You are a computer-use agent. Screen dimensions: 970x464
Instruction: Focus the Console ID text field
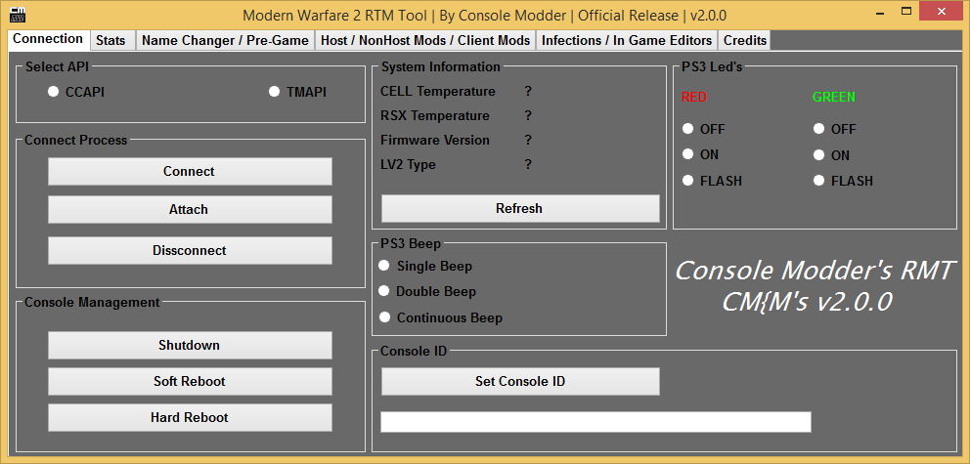(595, 421)
